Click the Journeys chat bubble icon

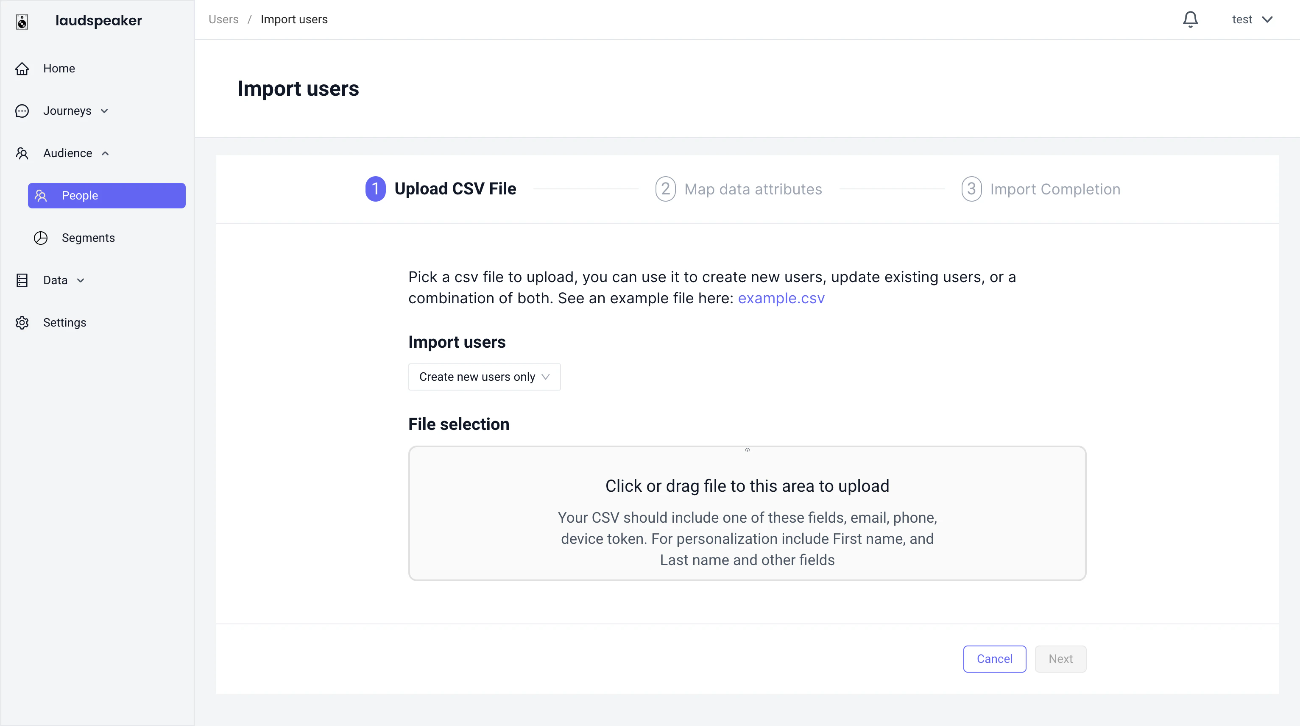[x=22, y=111]
